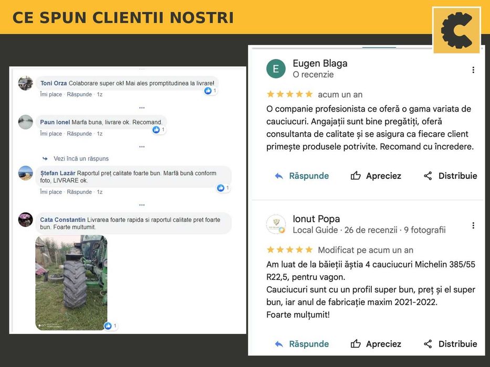Click the like reaction on Ștefan Lazăr's comment
The image size is (490, 367).
[221, 188]
